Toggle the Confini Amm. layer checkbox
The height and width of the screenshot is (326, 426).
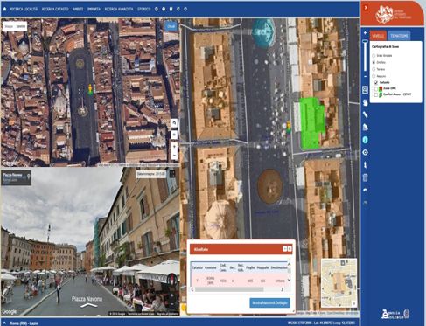(x=376, y=94)
